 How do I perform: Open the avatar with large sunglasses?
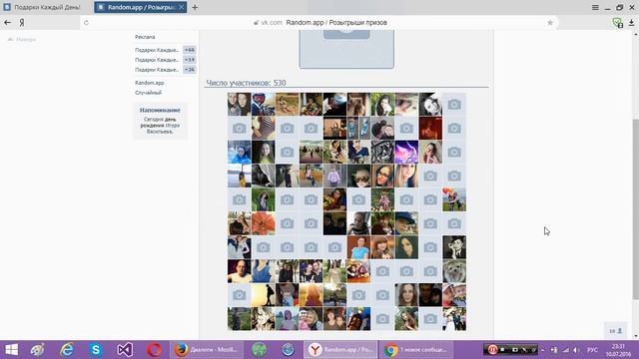(358, 176)
